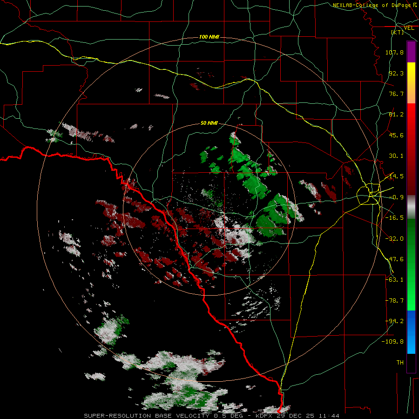Select the 92.3 legend value
The width and height of the screenshot is (419, 419).
(x=396, y=73)
